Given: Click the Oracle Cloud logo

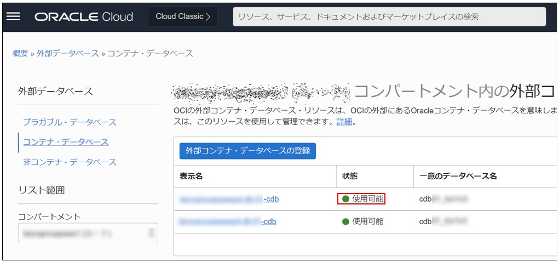Looking at the screenshot, I should click(84, 16).
